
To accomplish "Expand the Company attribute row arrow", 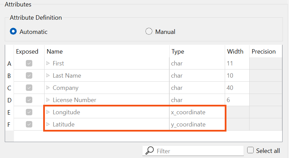I will tap(48, 88).
